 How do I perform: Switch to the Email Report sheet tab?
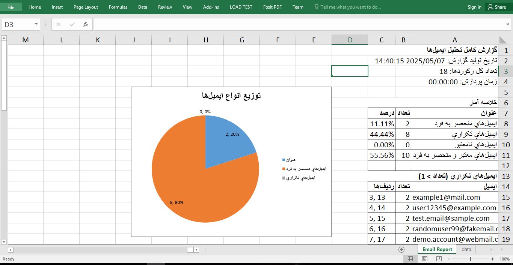[437, 249]
